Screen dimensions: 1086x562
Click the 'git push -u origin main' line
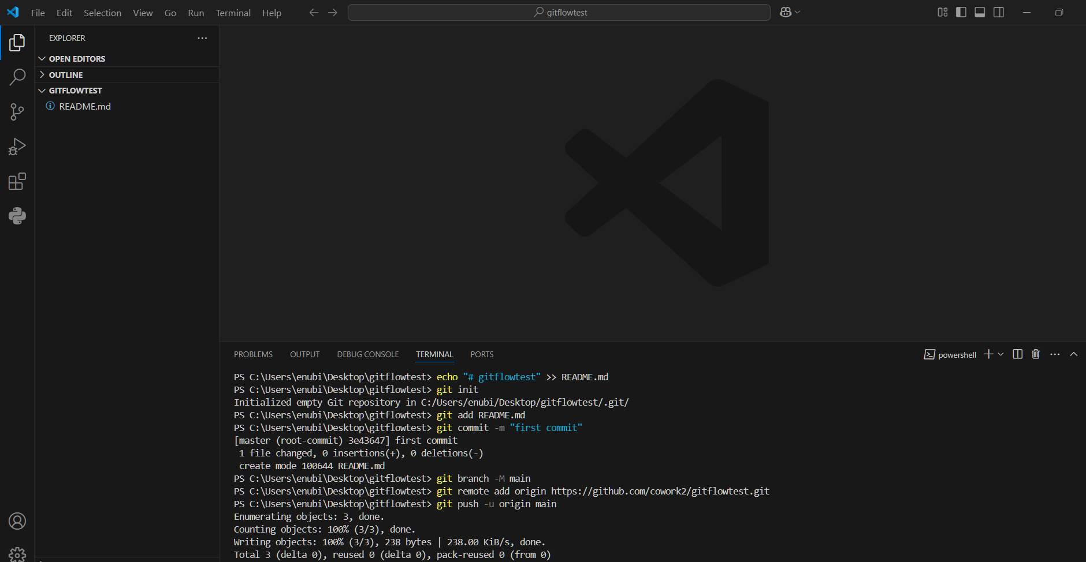395,504
